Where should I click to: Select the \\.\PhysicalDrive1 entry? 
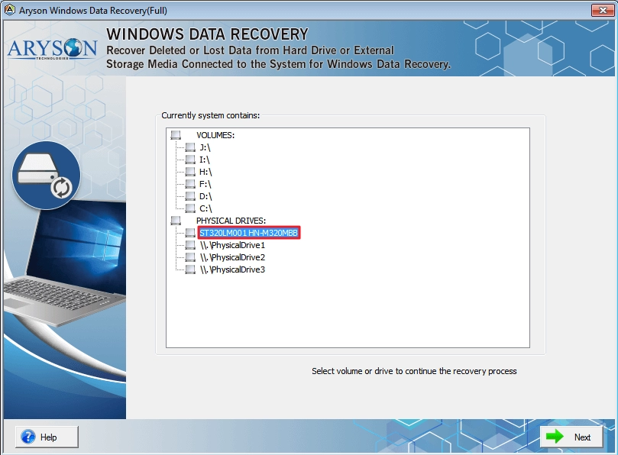point(232,245)
